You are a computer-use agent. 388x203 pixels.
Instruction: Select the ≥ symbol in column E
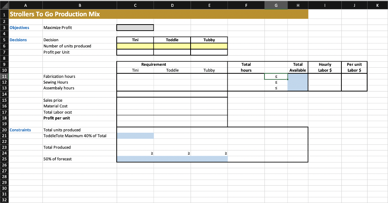[226, 153]
